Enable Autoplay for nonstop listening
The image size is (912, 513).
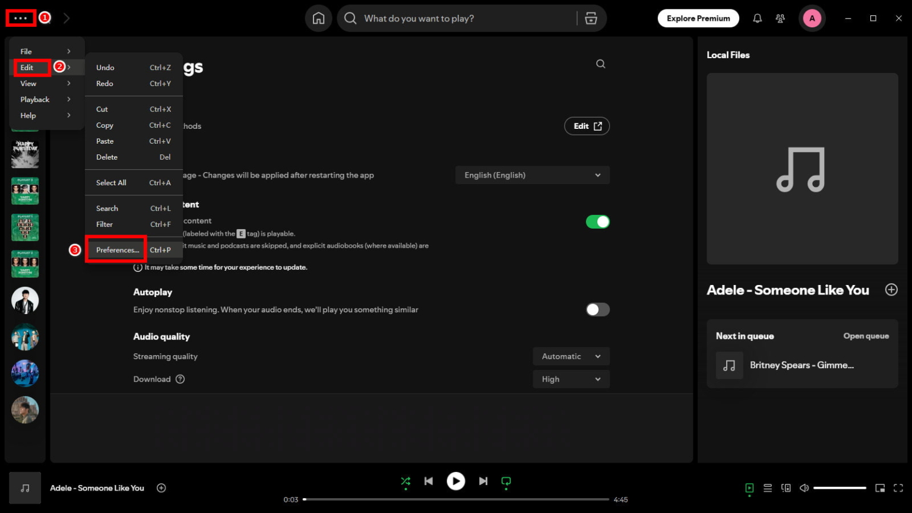(597, 309)
